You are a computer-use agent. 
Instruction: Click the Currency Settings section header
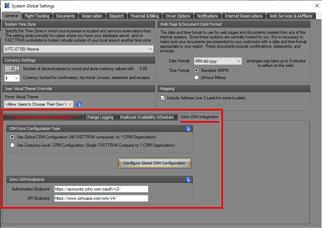[x=78, y=60]
